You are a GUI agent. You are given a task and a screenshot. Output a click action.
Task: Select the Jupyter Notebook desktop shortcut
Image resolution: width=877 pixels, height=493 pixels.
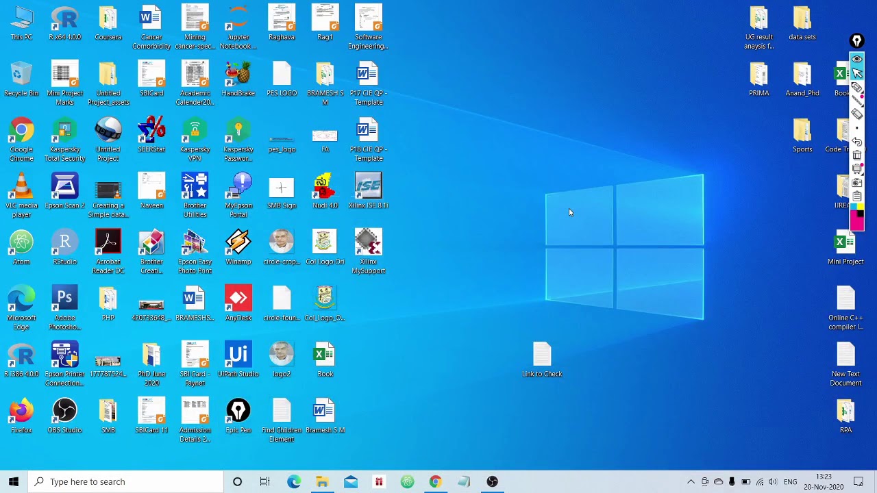tap(238, 28)
